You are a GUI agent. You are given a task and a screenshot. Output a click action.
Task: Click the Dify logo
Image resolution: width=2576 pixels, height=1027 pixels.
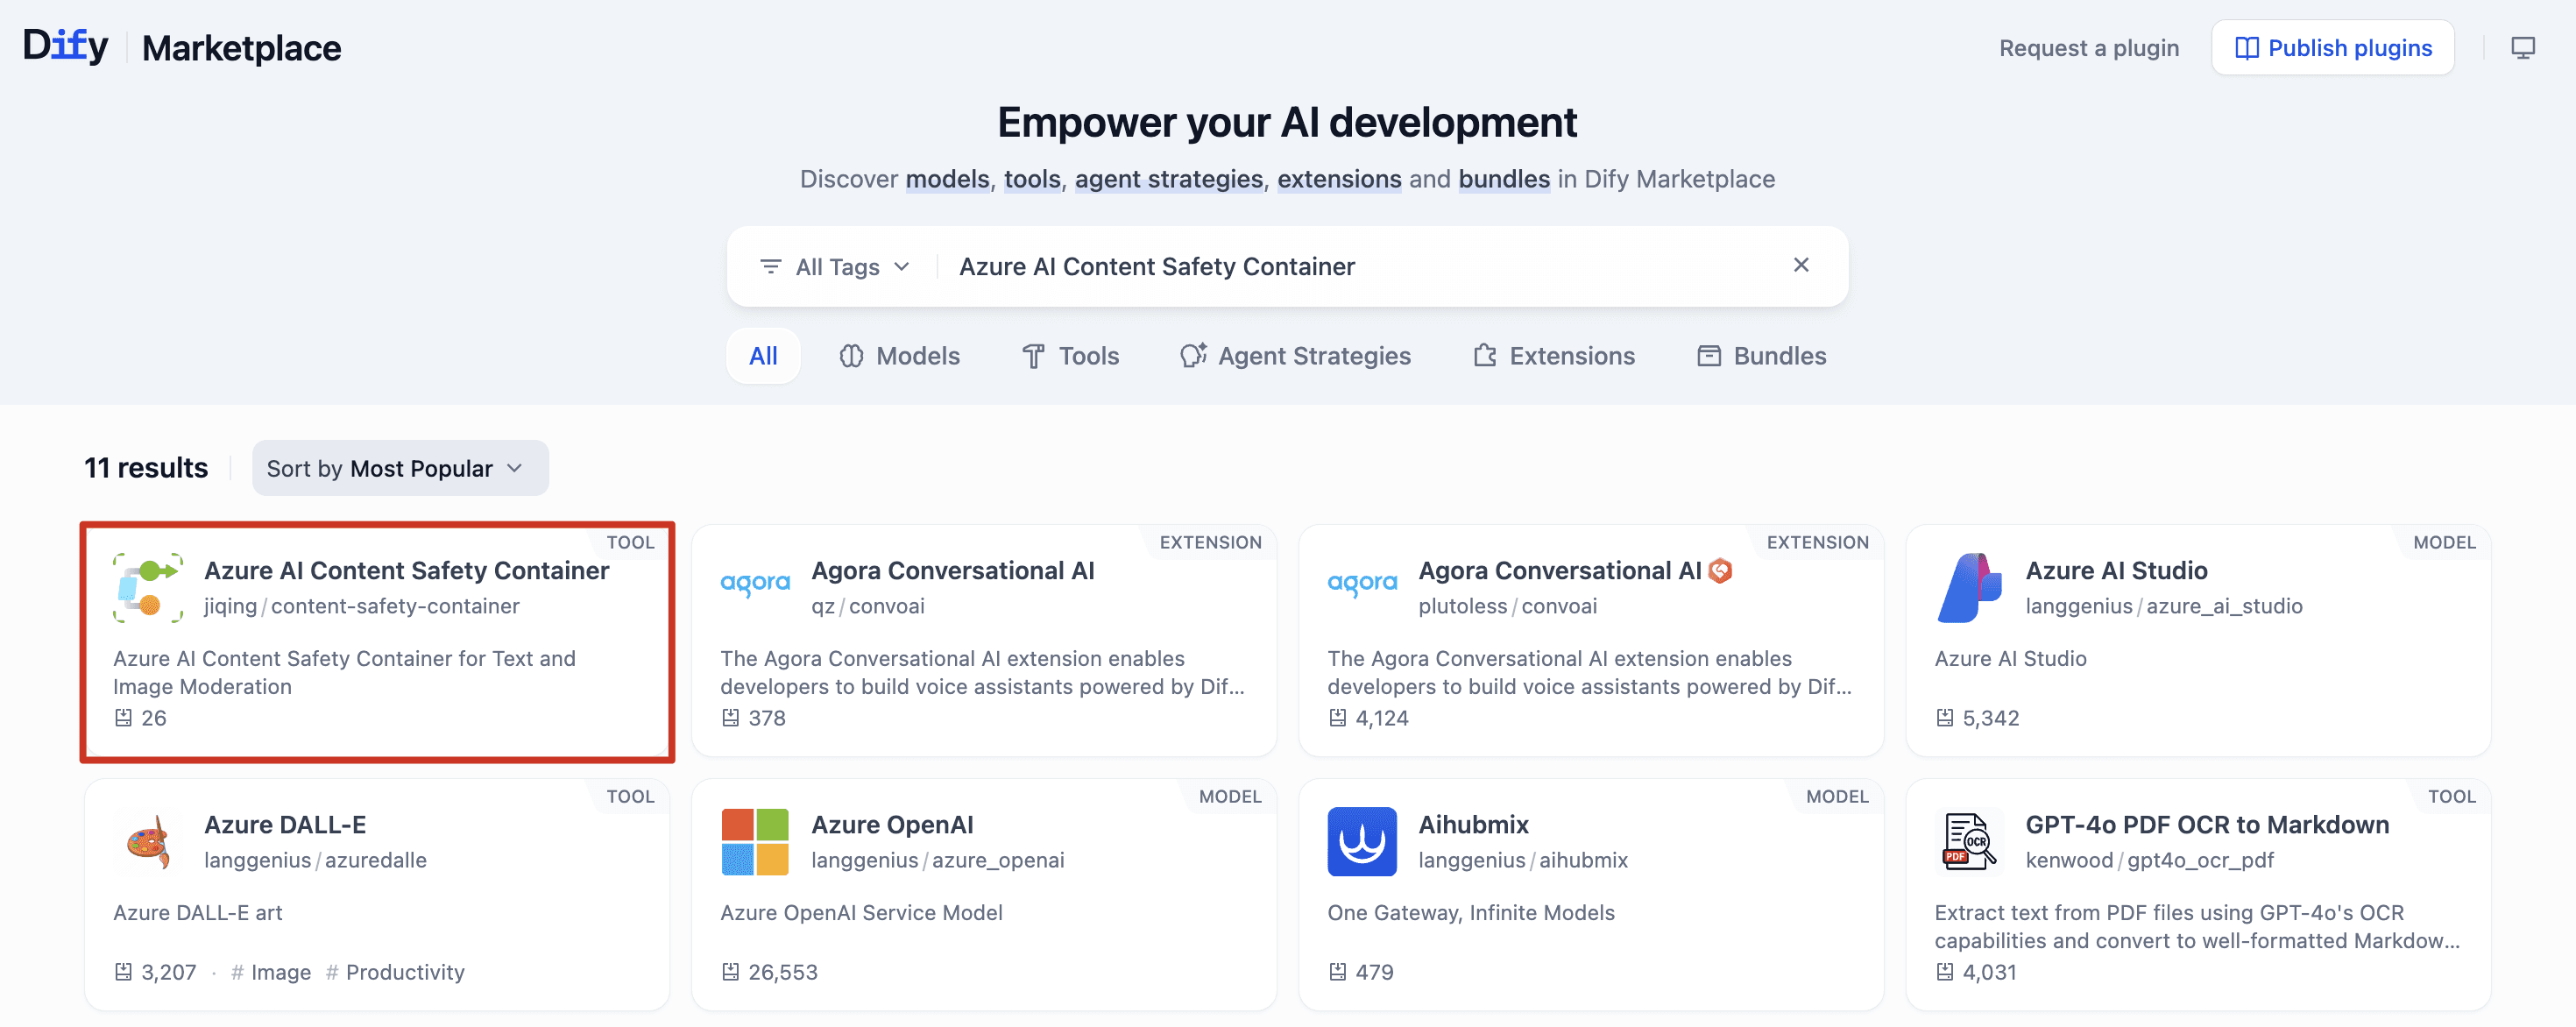(66, 46)
